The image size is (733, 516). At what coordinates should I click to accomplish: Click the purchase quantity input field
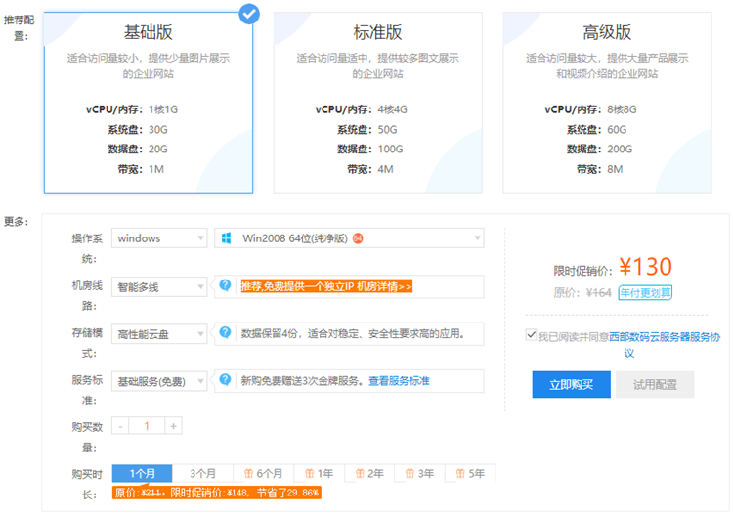(x=147, y=426)
